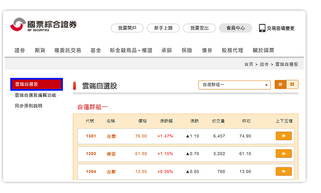Open the 自選群組一 dropdown
321x193 pixels.
(x=235, y=85)
